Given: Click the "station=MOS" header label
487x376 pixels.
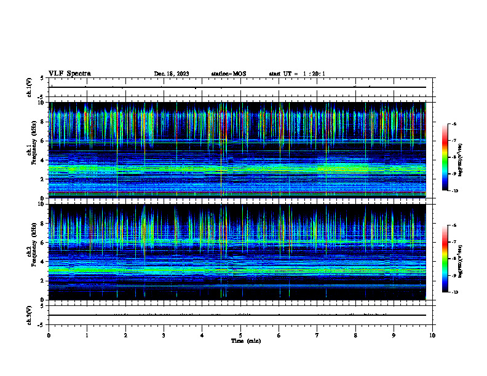Looking at the screenshot, I should pyautogui.click(x=229, y=74).
